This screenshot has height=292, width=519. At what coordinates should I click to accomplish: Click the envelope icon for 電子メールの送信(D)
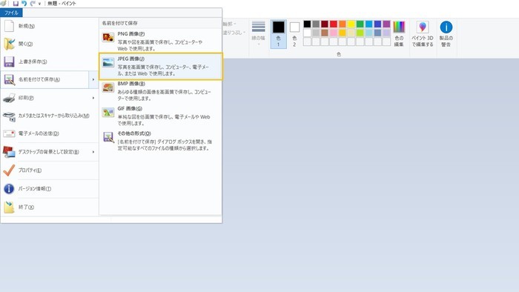click(x=9, y=133)
